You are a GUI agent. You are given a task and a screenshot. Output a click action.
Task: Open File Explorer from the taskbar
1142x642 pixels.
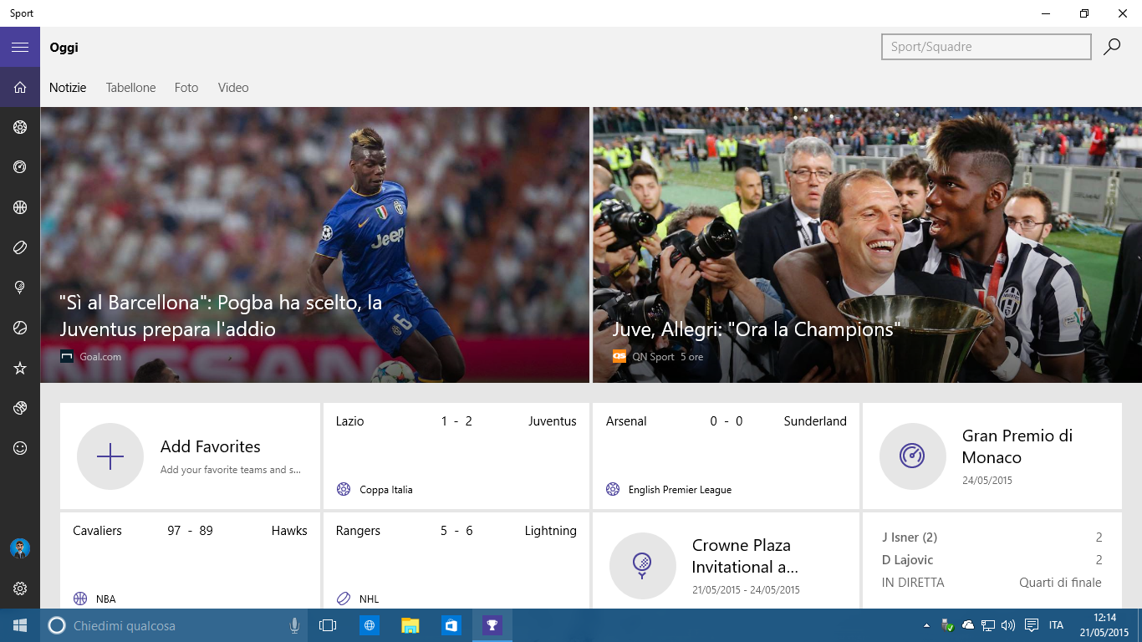tap(410, 625)
